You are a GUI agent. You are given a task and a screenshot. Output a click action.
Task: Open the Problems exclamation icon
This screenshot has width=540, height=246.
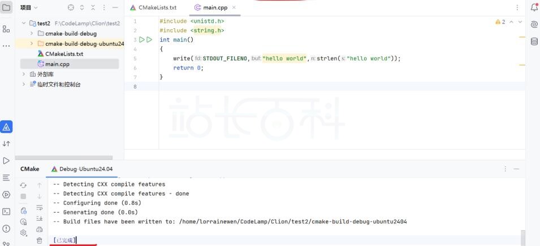tap(6, 229)
